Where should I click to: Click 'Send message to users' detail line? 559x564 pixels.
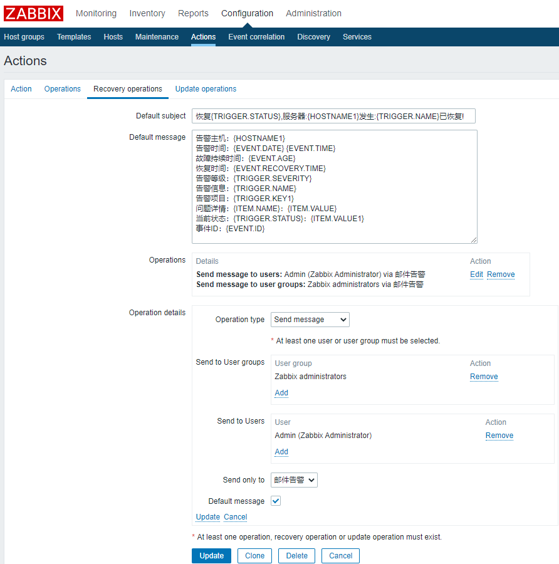[311, 274]
